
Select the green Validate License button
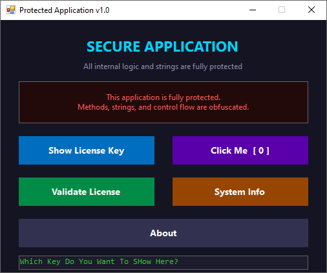tap(87, 192)
